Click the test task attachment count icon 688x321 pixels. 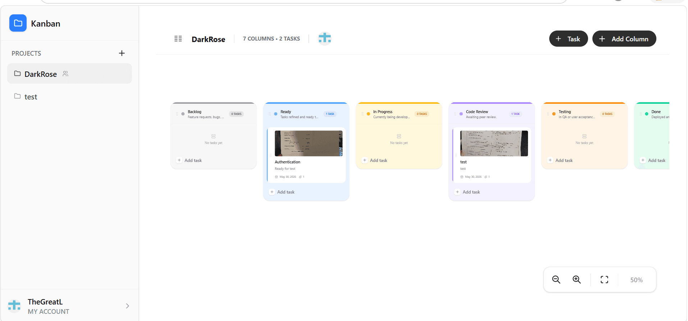point(486,177)
